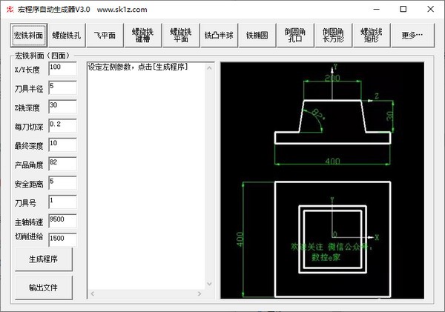Choose 铣凸半球 option

[x=219, y=35]
